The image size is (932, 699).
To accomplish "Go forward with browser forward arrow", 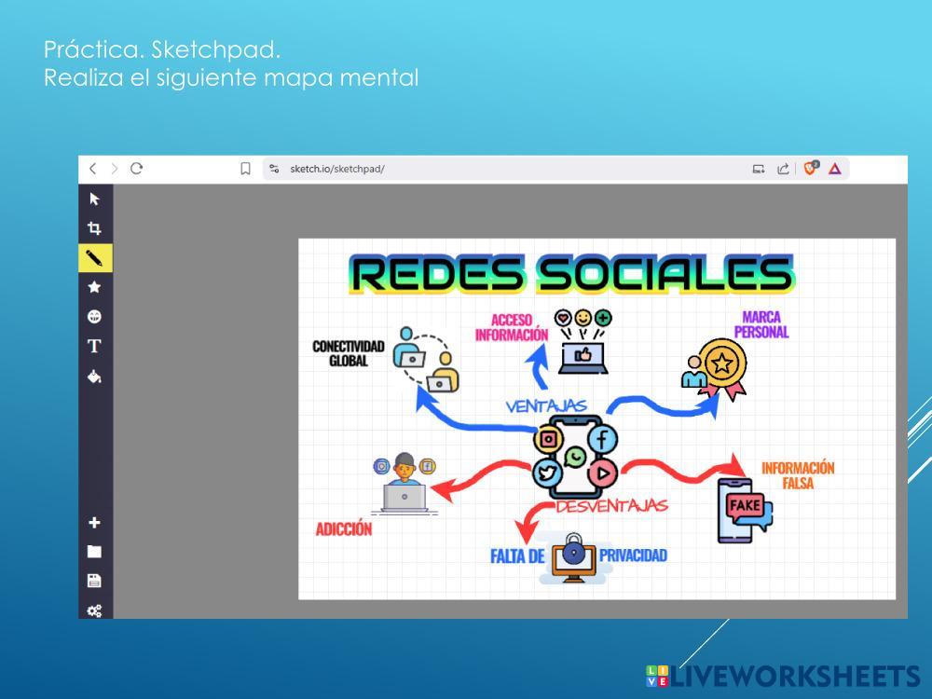I will point(115,169).
